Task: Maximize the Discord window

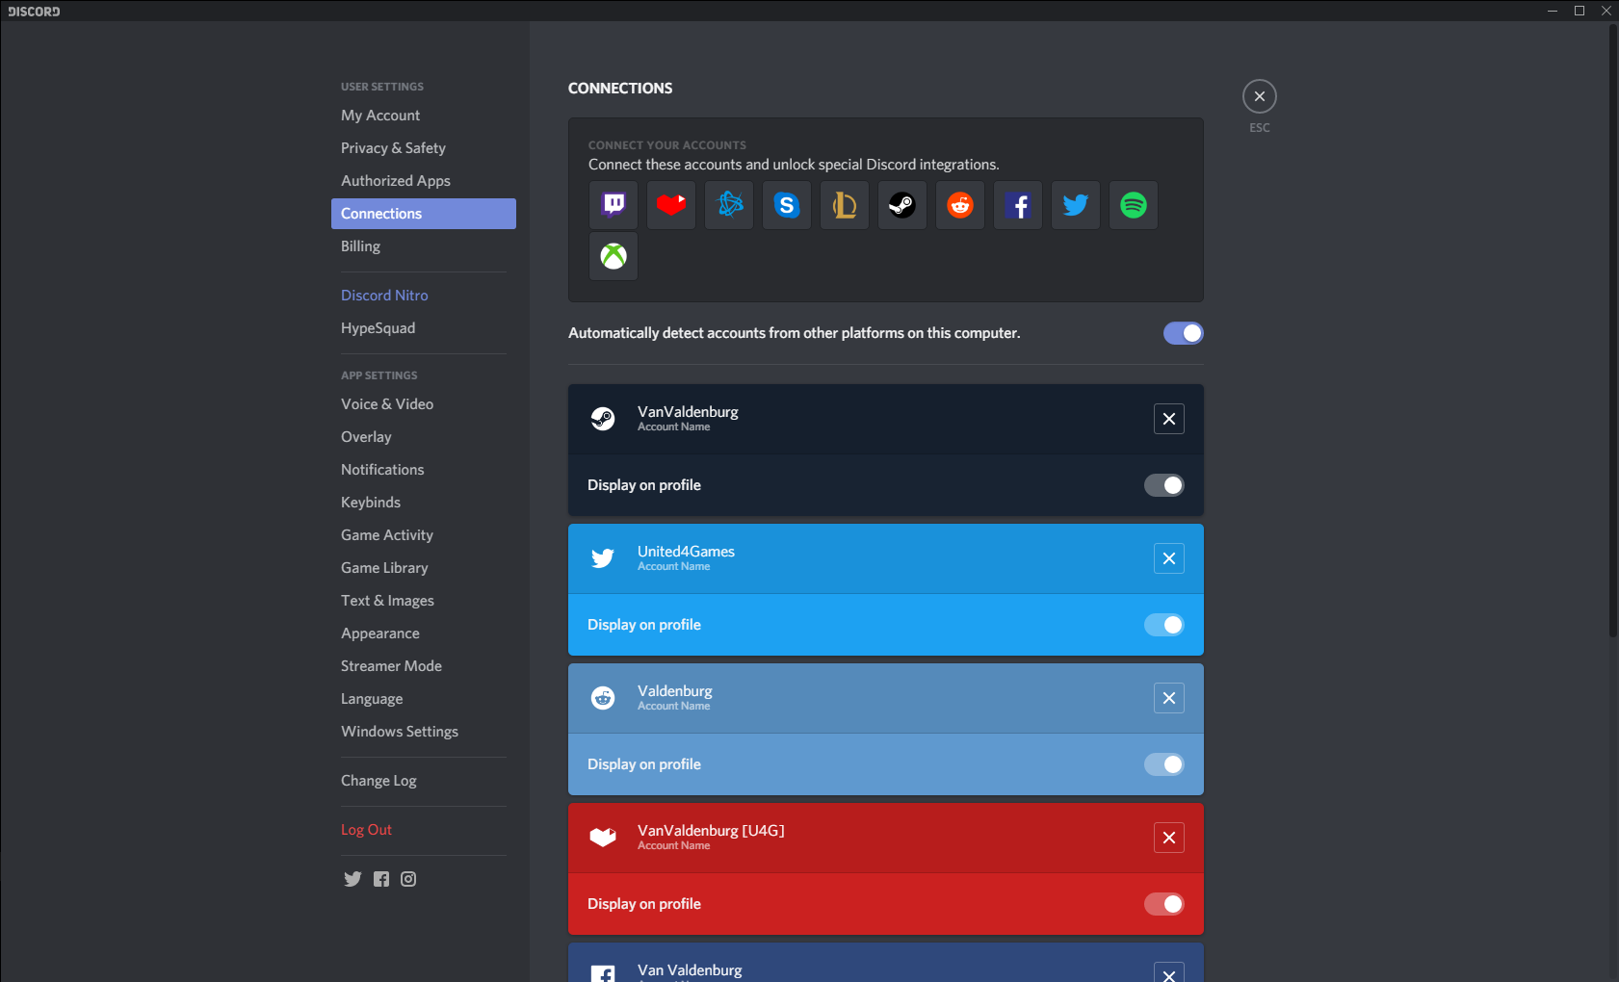Action: pos(1580,11)
